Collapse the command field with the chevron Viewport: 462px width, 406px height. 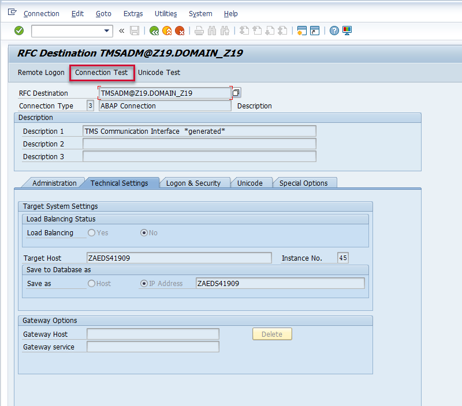[121, 31]
